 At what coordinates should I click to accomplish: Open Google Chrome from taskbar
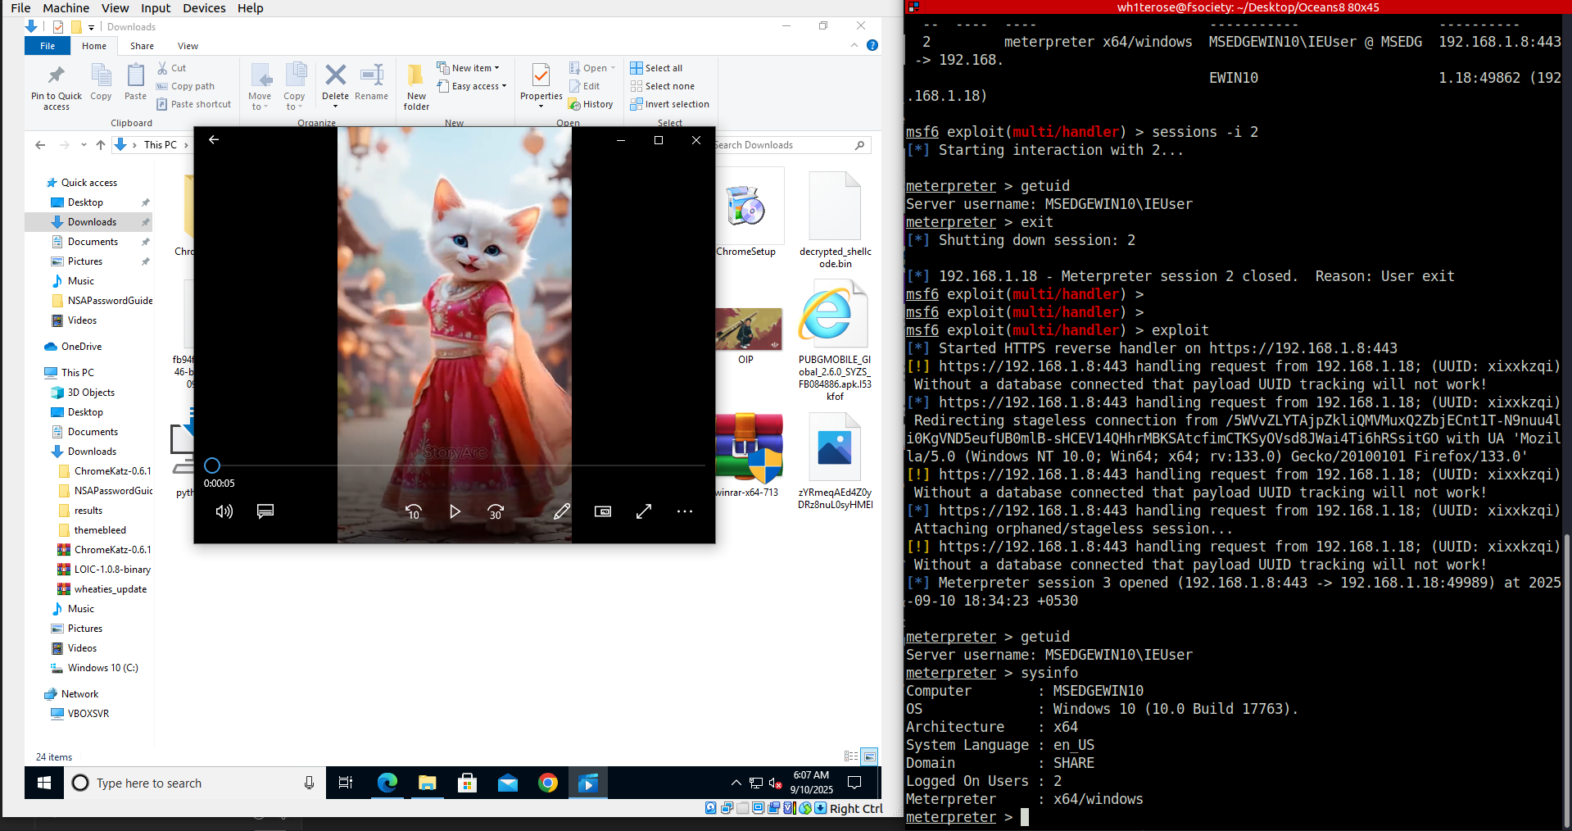548,783
